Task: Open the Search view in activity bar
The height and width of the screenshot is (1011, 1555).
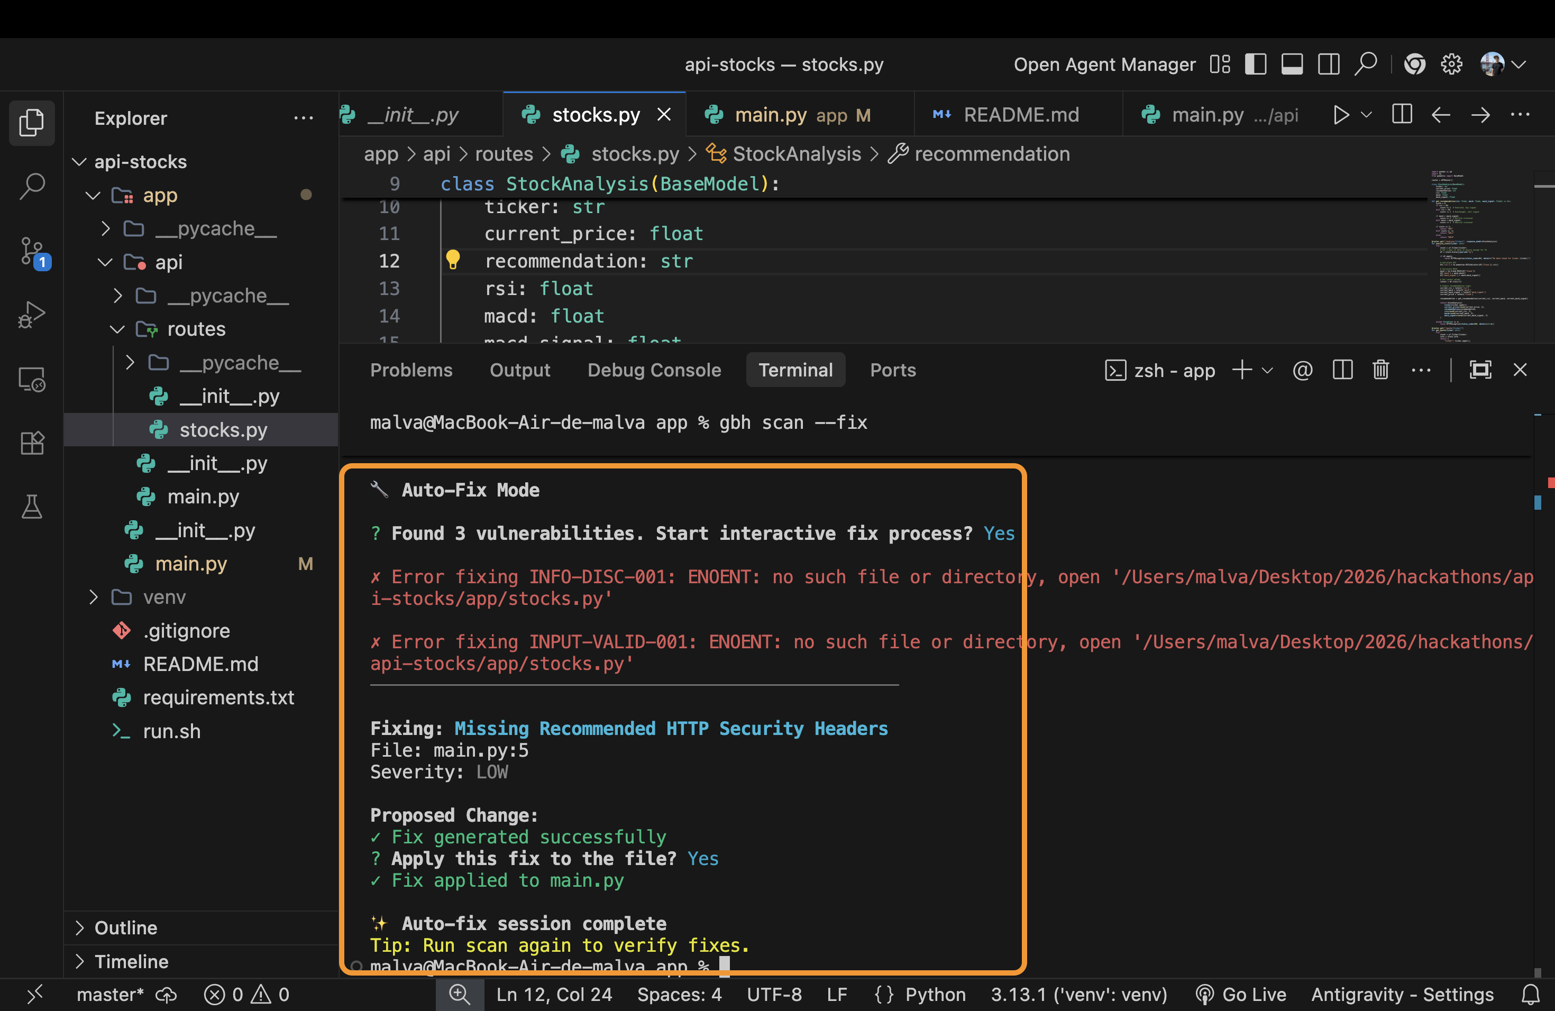Action: click(x=31, y=186)
